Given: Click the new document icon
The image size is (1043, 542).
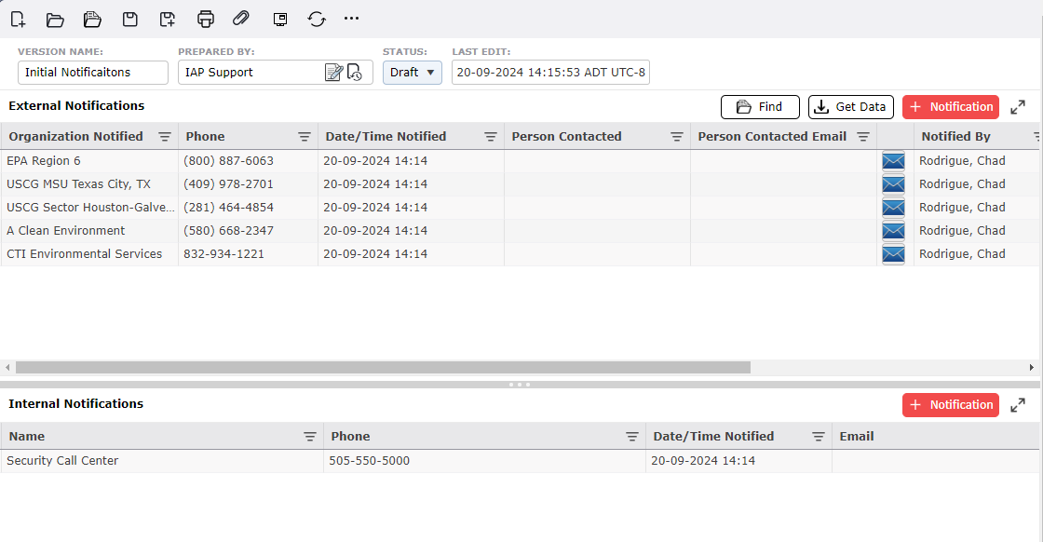Looking at the screenshot, I should 18,19.
